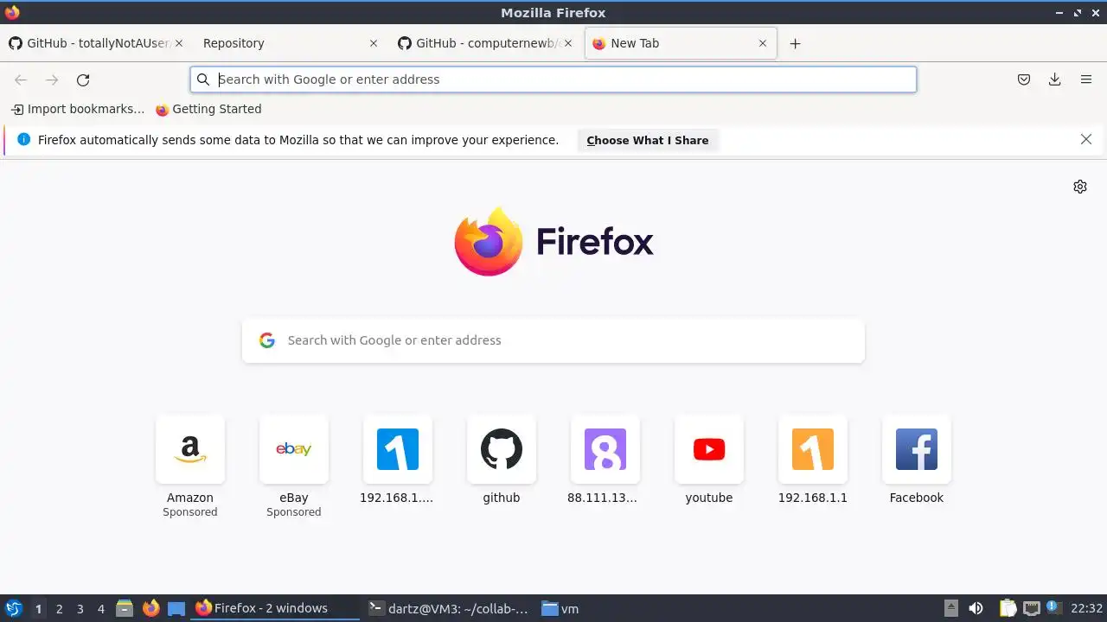Open the network tray icon
This screenshot has height=622, width=1107.
(1031, 609)
